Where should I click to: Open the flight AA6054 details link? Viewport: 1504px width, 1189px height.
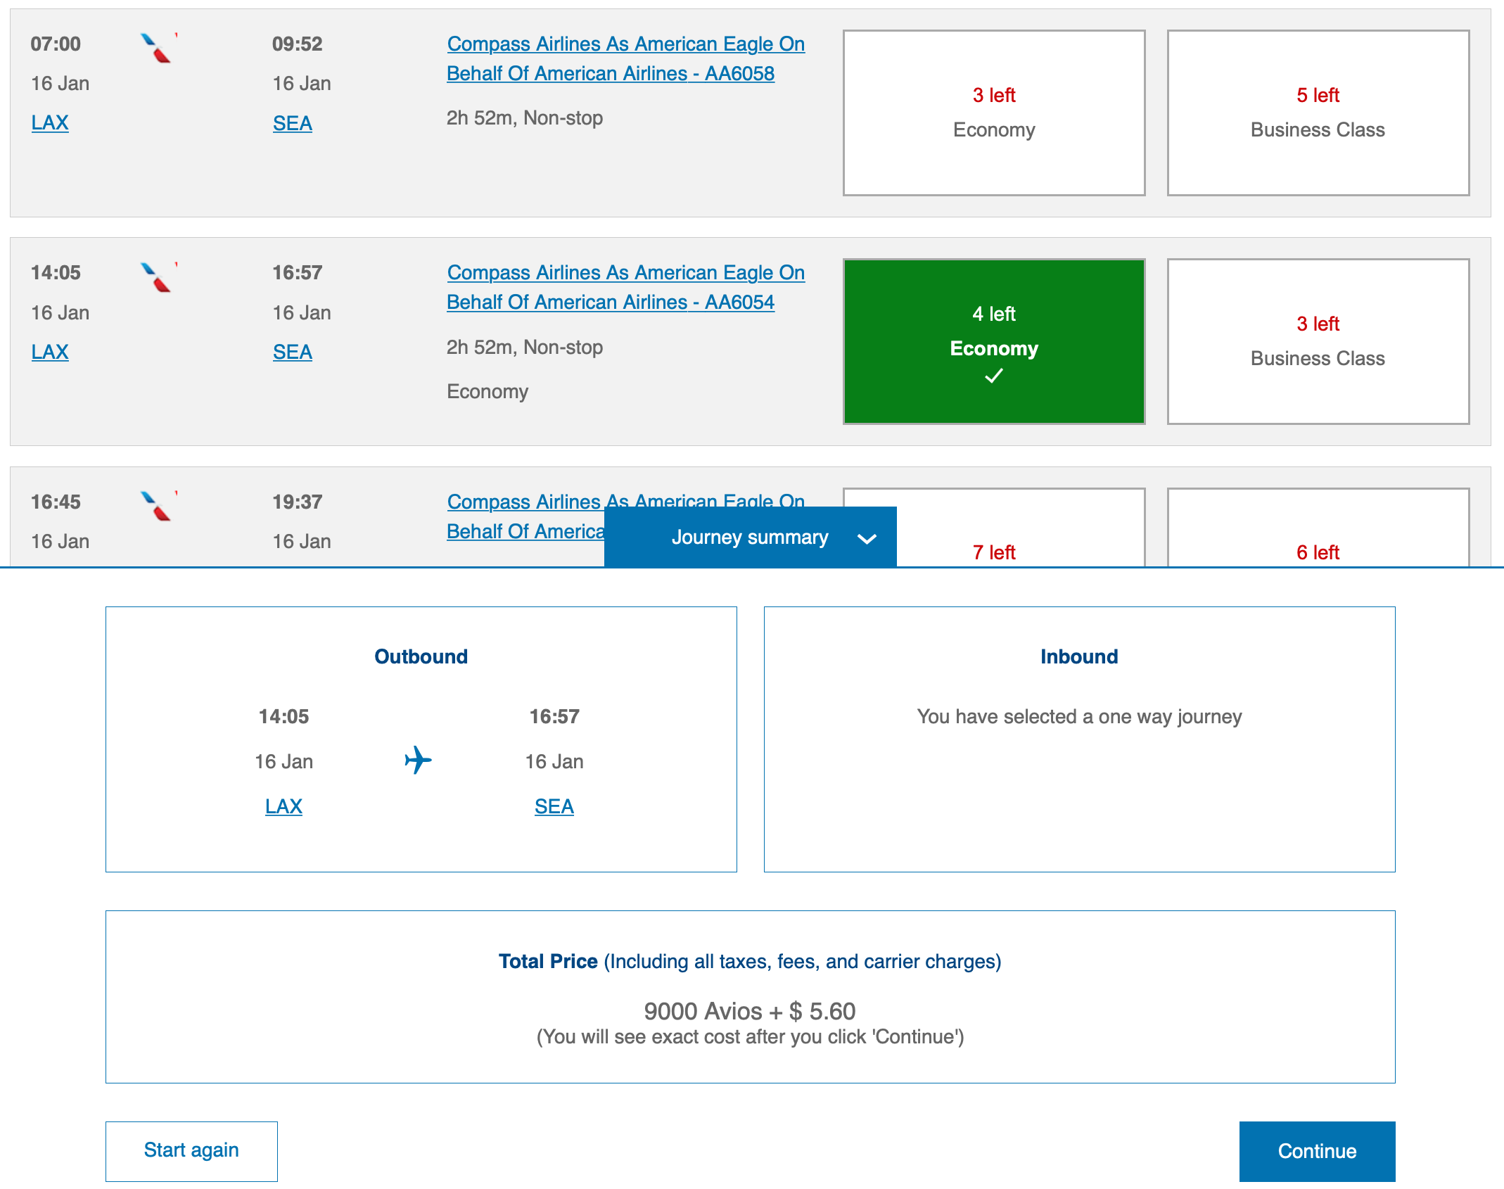(625, 287)
